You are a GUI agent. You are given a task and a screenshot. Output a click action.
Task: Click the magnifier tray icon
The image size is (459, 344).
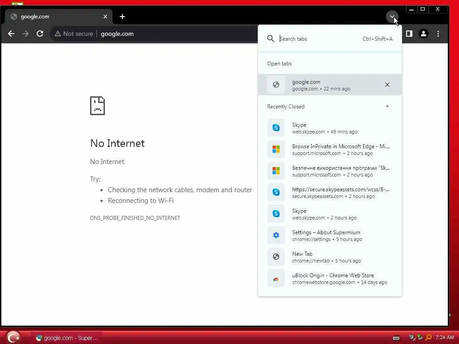[428, 338]
